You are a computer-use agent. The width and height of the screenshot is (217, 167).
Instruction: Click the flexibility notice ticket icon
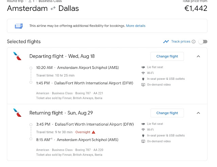(x=19, y=26)
